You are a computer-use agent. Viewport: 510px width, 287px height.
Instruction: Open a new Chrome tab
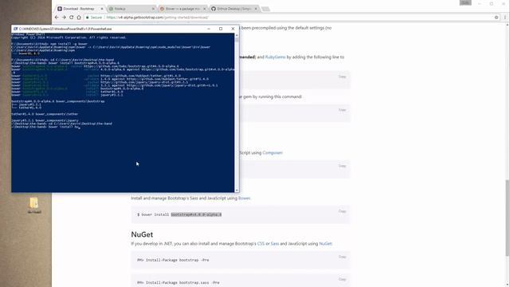(x=265, y=9)
